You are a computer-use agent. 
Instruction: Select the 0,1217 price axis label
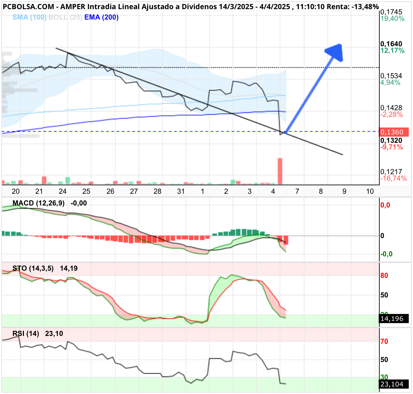(391, 172)
